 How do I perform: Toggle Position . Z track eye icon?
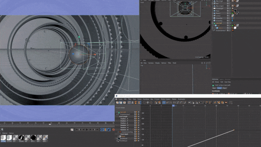(138, 123)
